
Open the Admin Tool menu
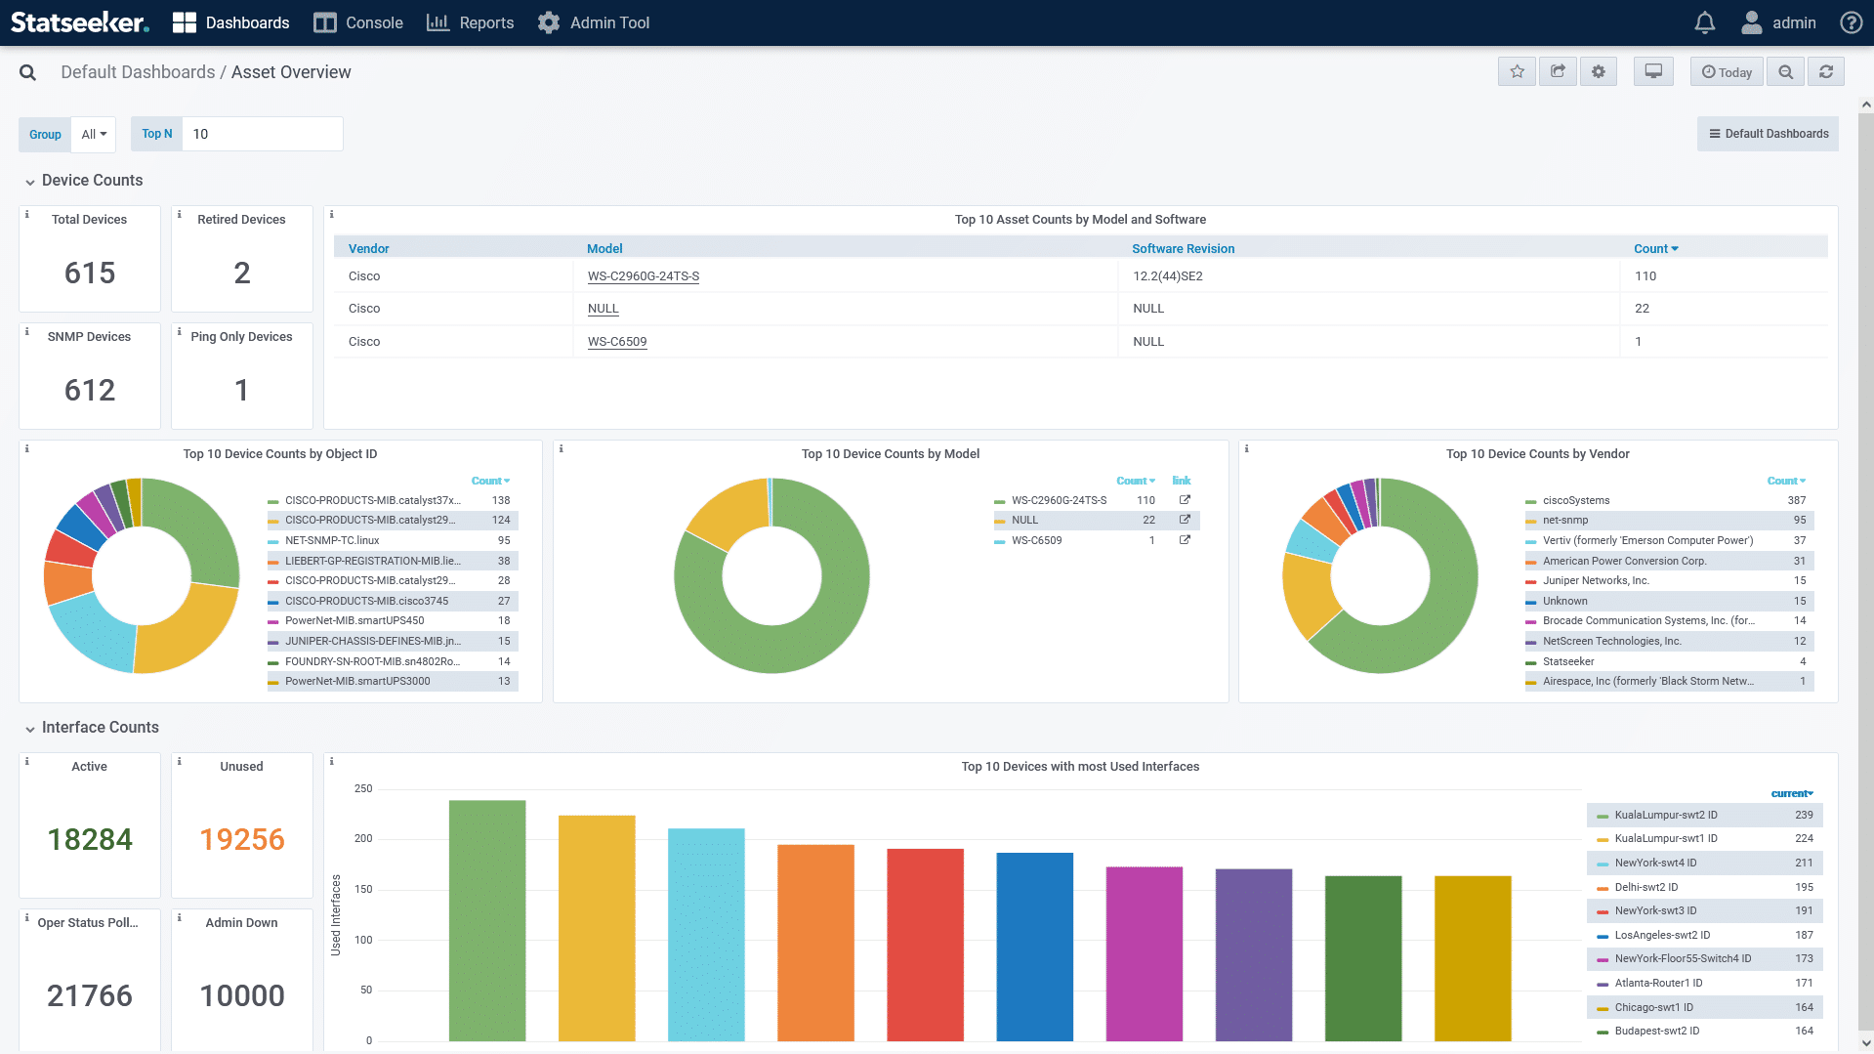click(594, 22)
